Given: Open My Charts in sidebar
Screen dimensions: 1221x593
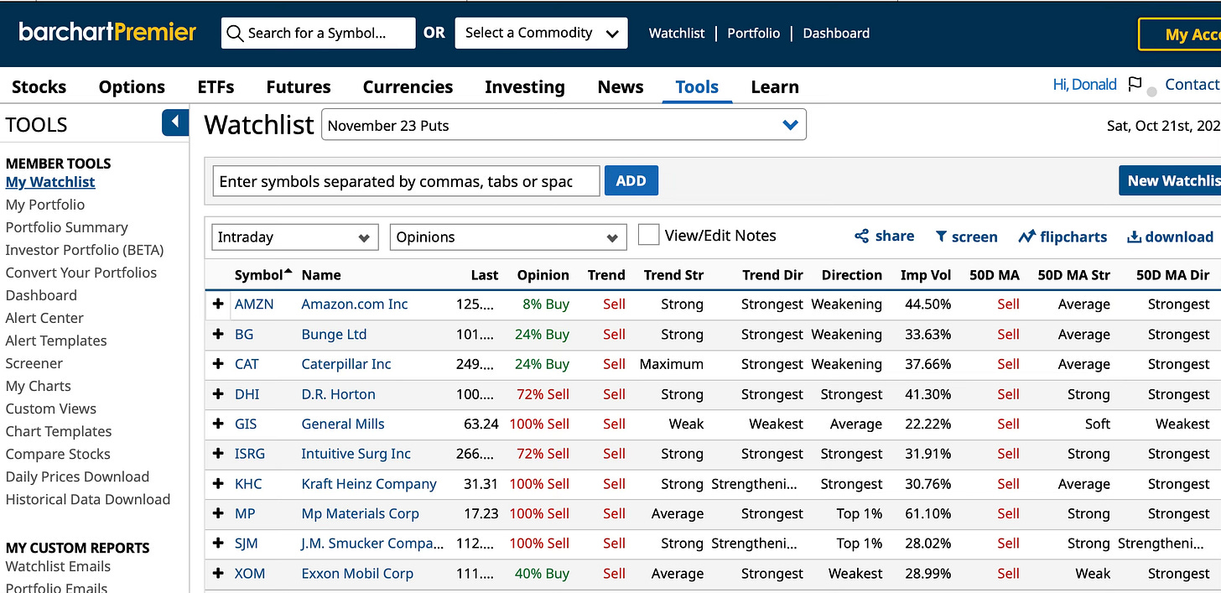Looking at the screenshot, I should coord(39,386).
